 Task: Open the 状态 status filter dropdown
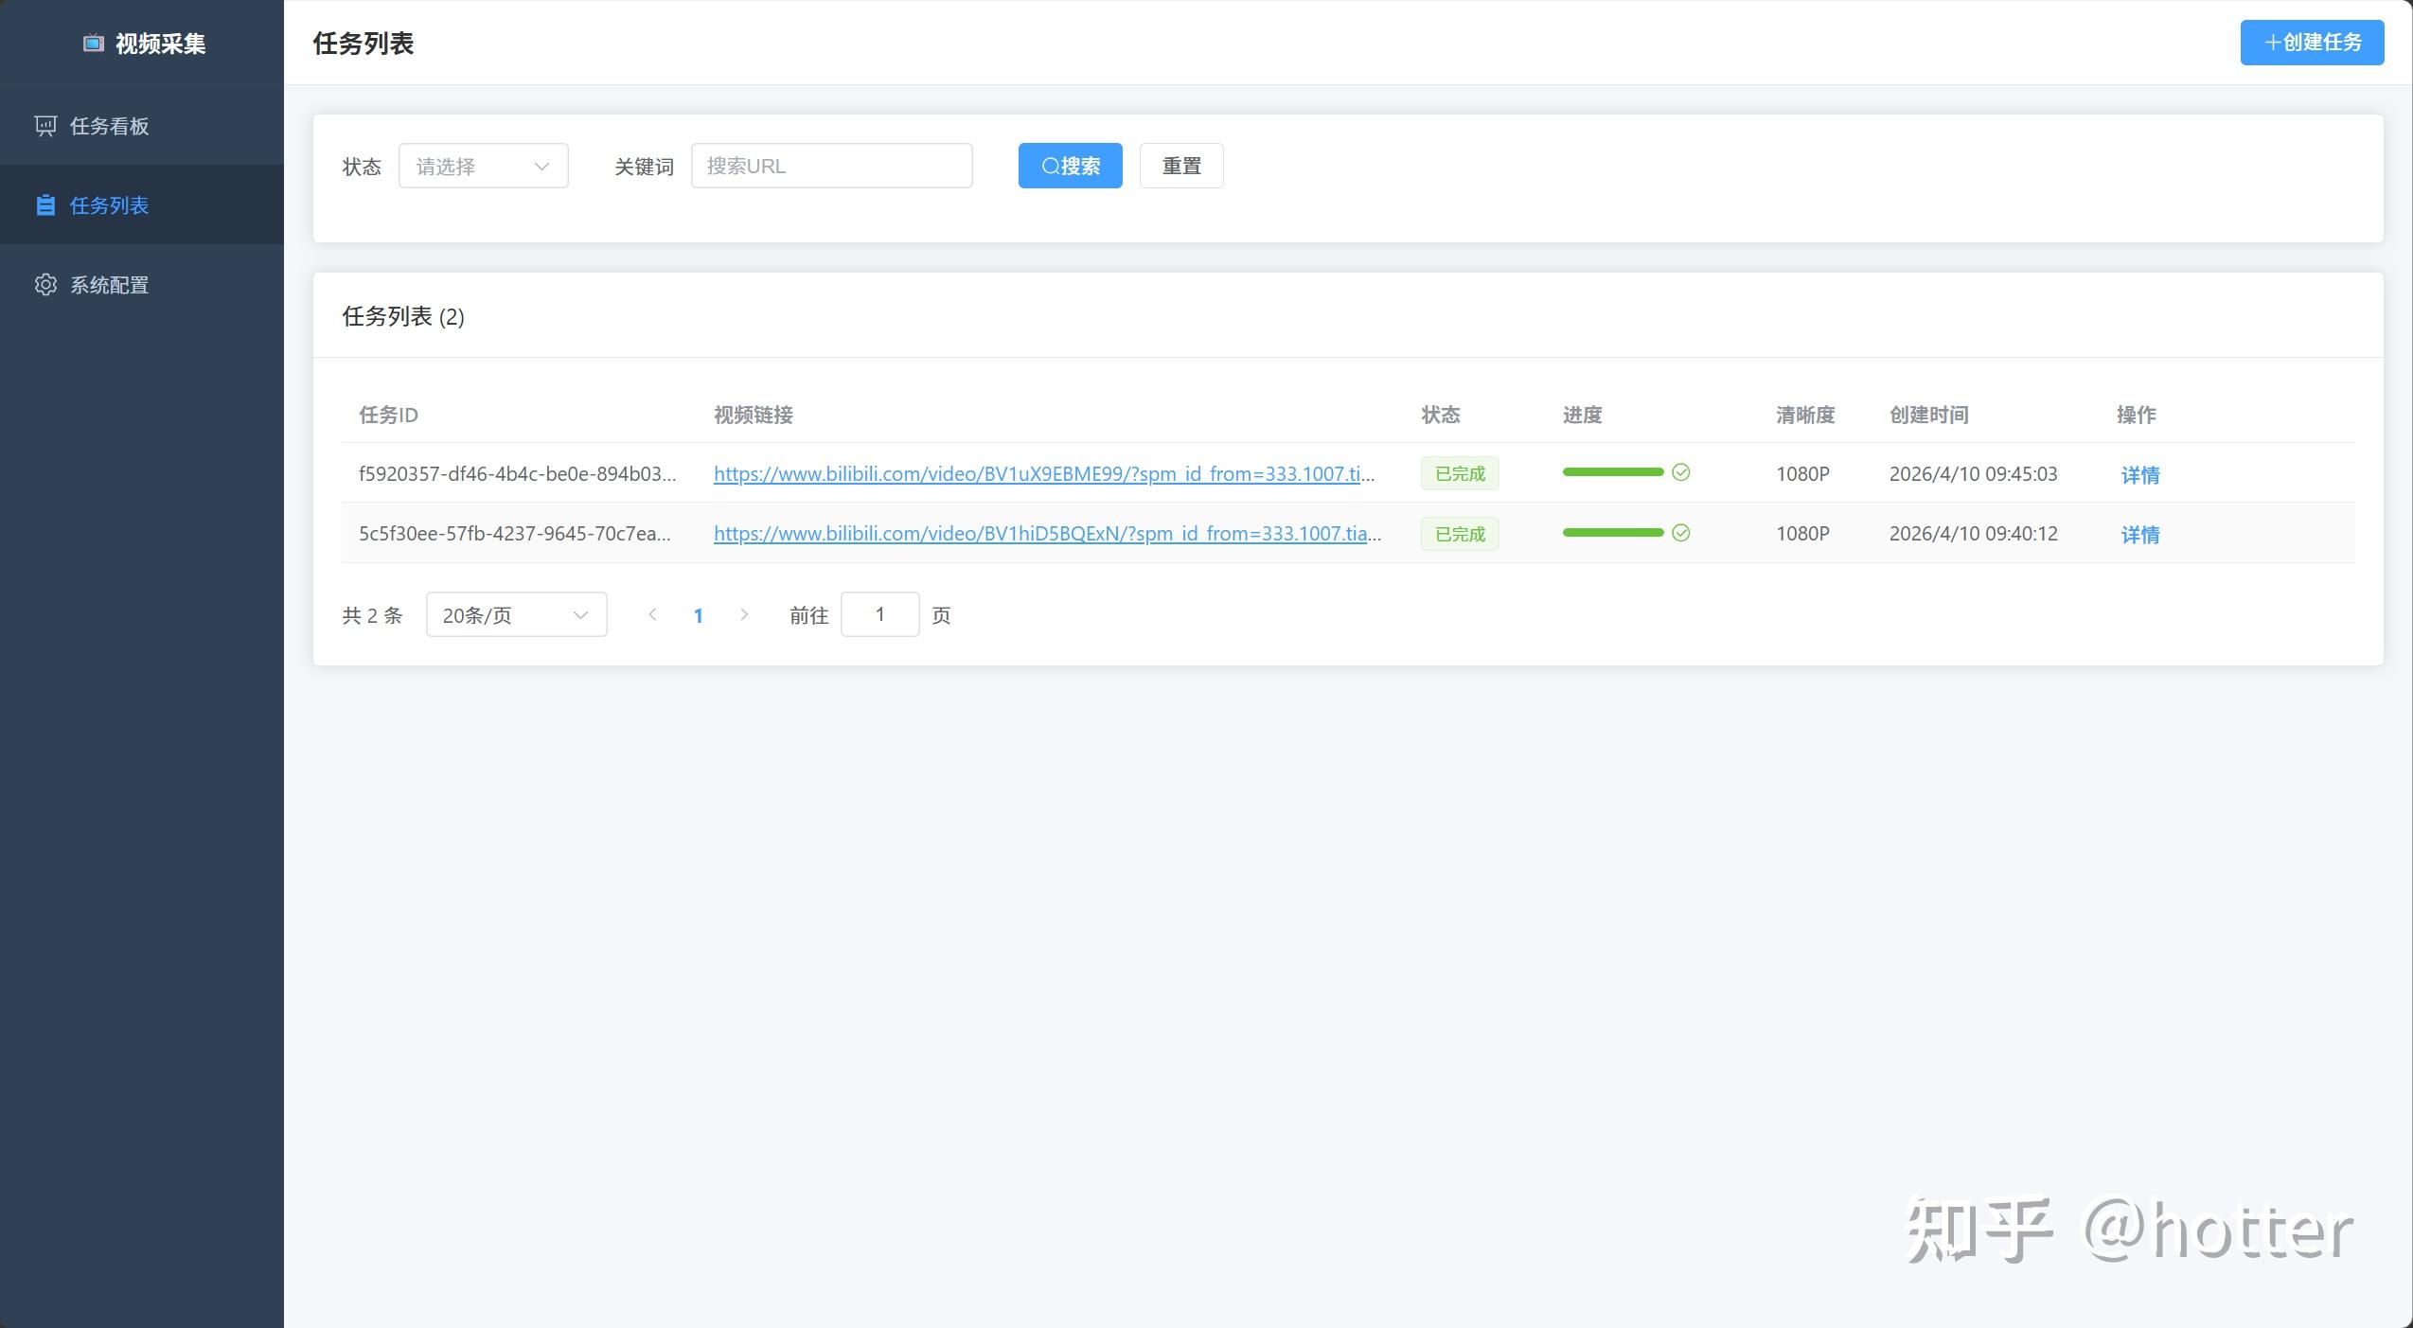pyautogui.click(x=483, y=167)
